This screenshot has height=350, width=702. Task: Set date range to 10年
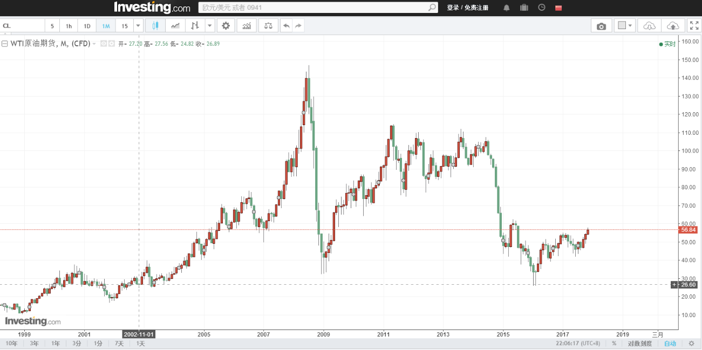[11, 344]
